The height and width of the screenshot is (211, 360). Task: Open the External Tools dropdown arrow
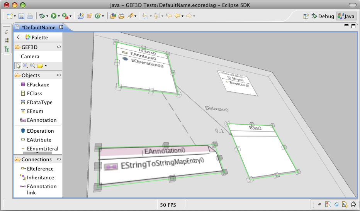pos(70,16)
